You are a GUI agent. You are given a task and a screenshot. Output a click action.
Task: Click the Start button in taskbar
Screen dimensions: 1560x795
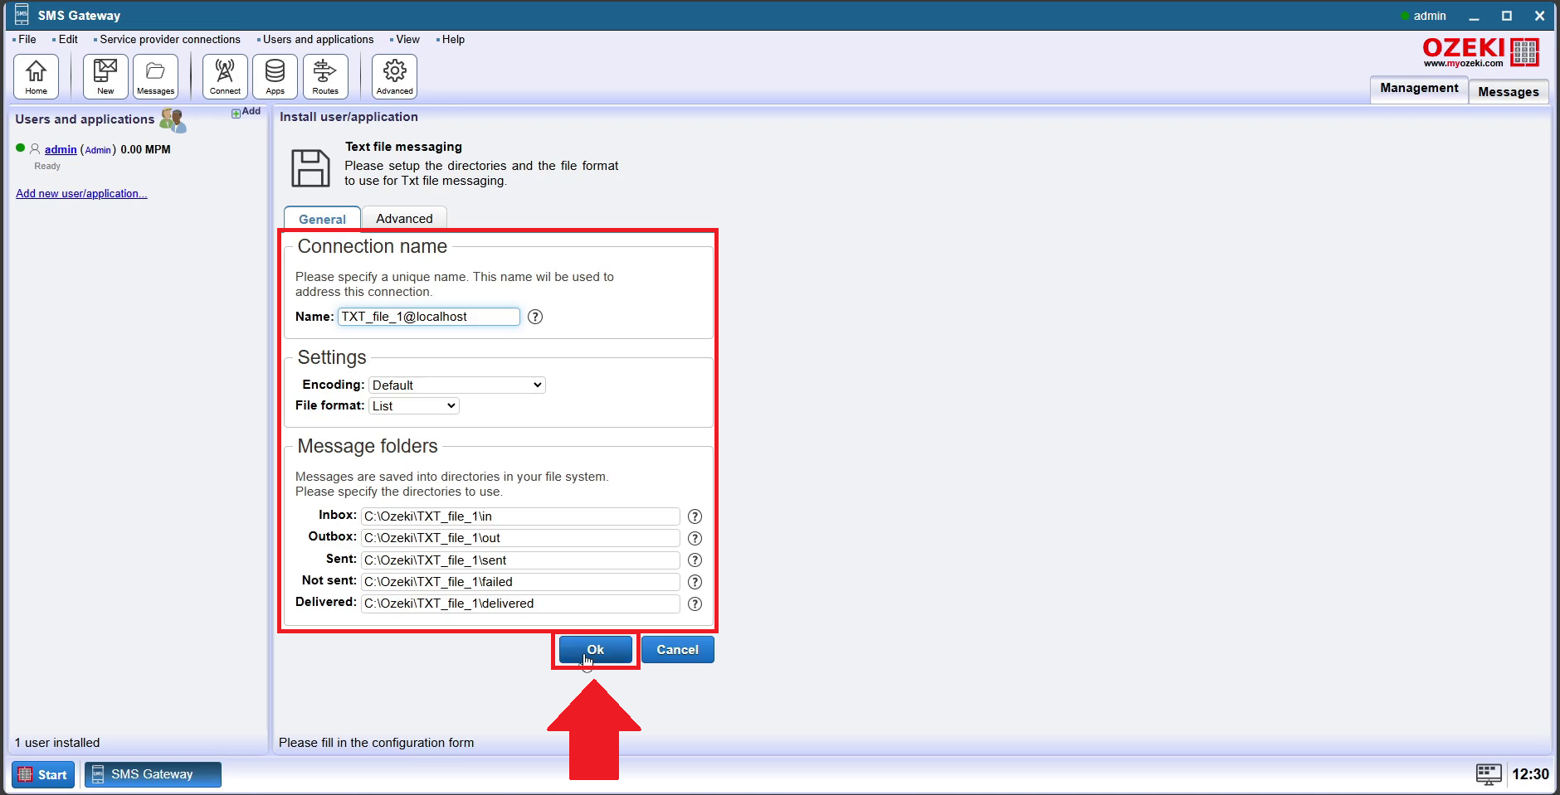[43, 774]
